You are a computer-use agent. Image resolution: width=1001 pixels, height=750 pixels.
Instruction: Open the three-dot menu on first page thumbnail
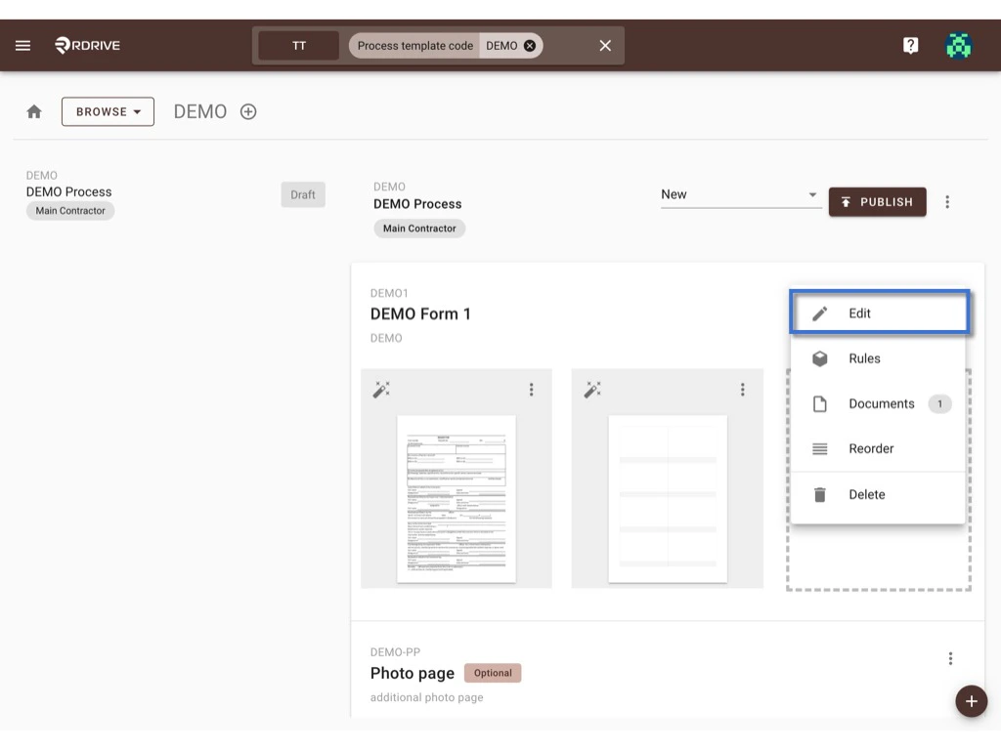531,389
